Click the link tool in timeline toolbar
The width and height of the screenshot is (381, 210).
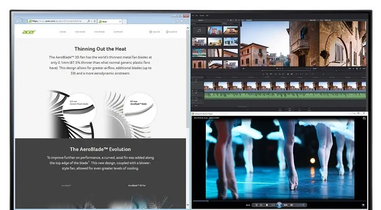pyautogui.click(x=292, y=74)
